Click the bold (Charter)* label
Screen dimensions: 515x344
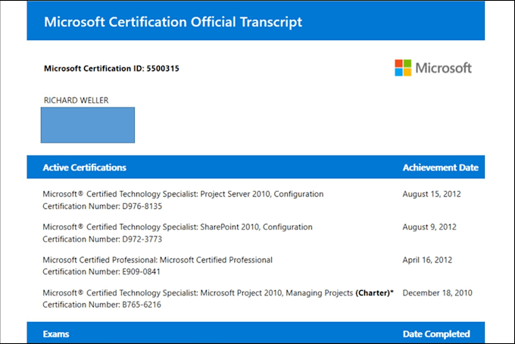click(374, 292)
